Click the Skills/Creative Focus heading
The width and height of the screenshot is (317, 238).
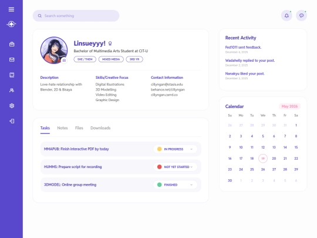112,78
